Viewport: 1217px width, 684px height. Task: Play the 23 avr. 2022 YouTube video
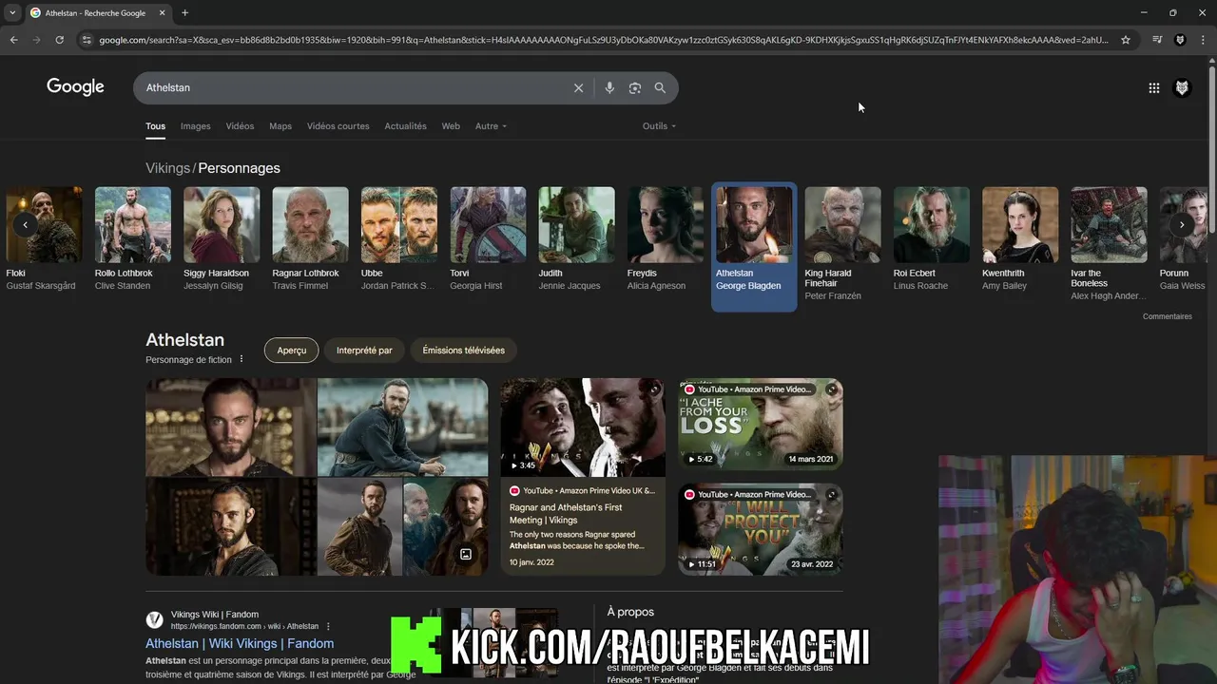[x=761, y=529]
